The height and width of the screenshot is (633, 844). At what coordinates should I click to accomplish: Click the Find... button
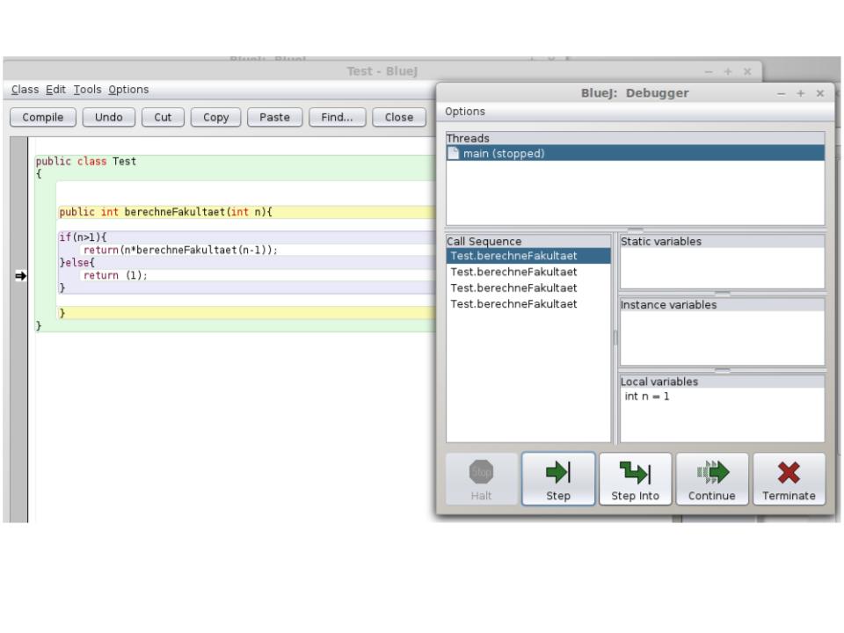[x=337, y=117]
